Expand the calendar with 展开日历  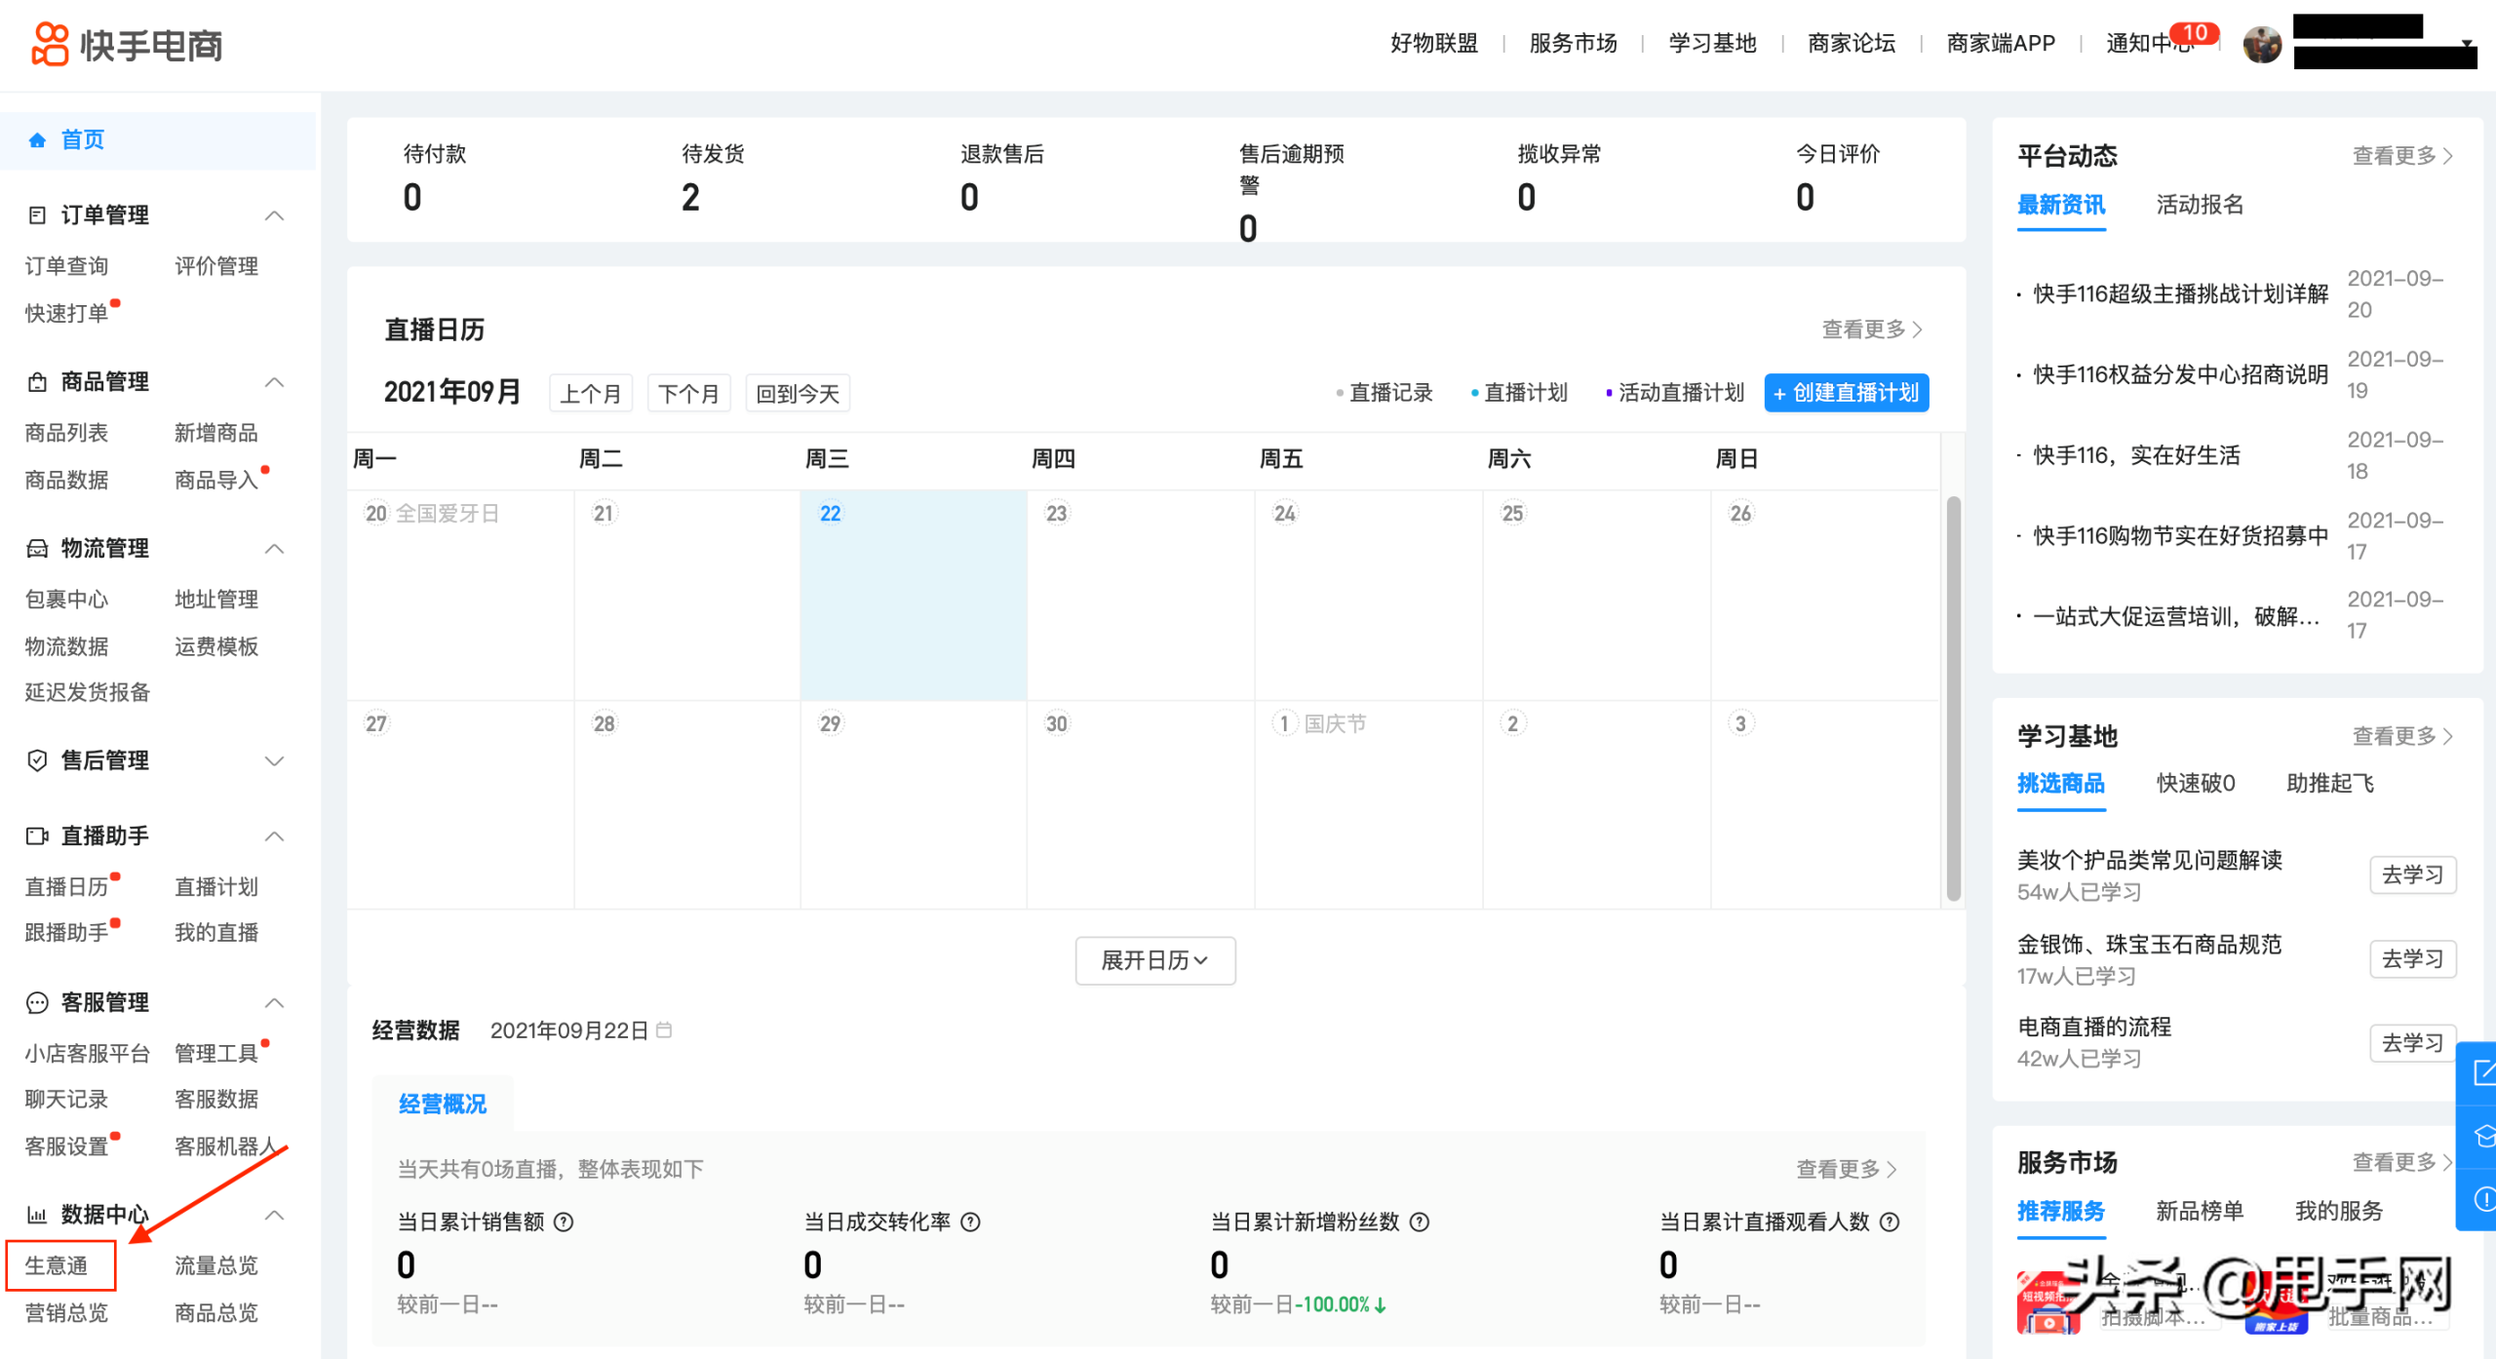point(1154,960)
